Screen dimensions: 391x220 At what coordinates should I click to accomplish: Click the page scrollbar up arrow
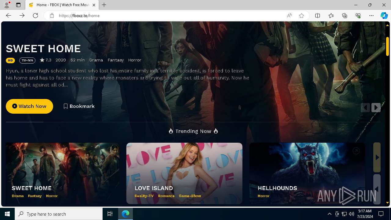(x=387, y=25)
